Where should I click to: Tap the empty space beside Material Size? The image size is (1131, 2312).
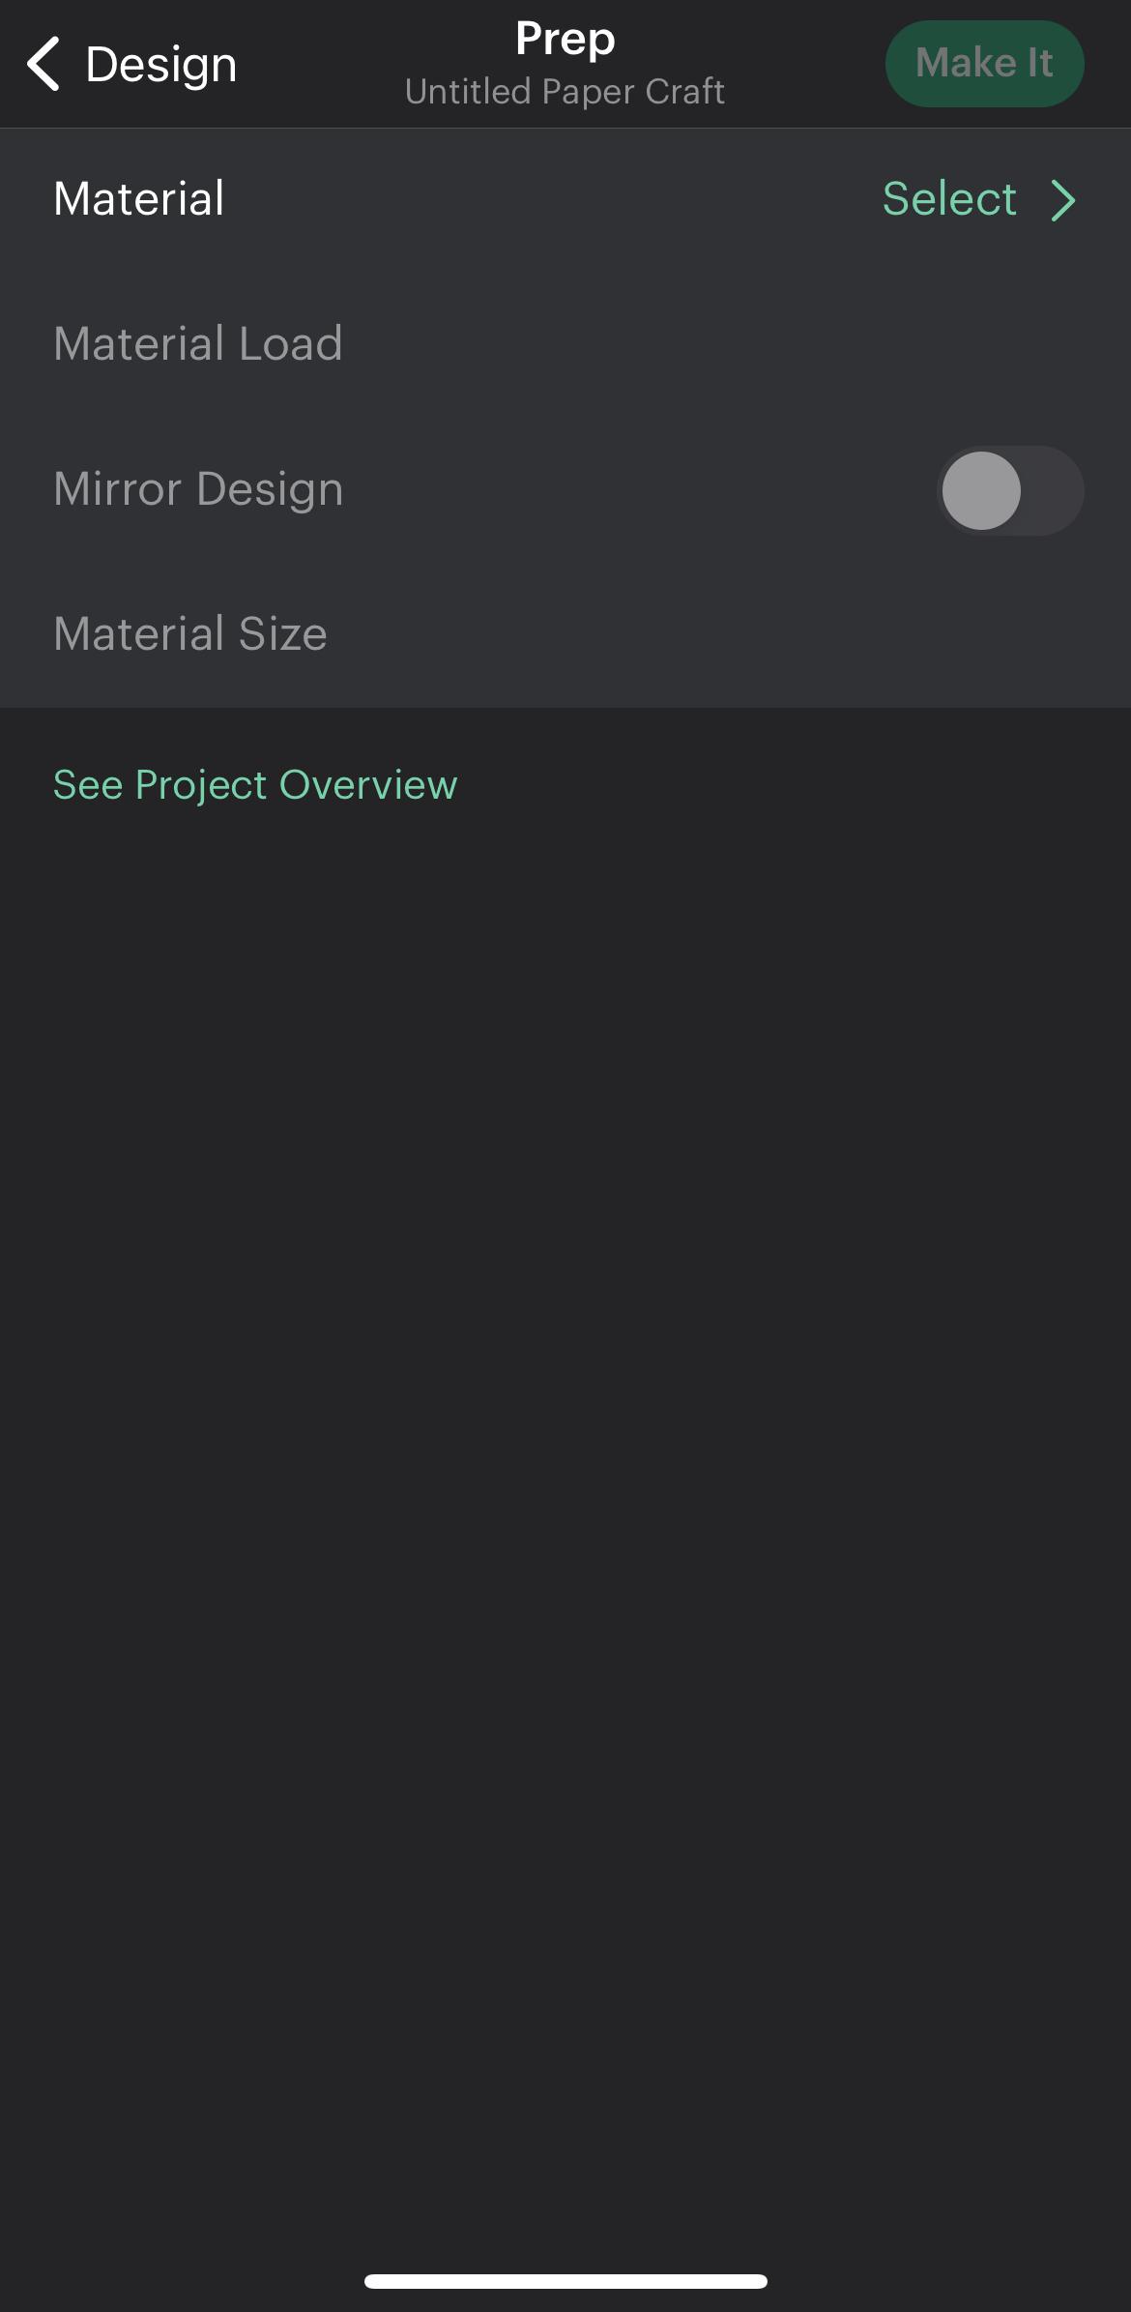(x=725, y=634)
